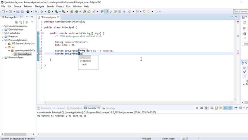Click the Open Type icon
Viewport: 248px width, 140px height.
point(84,12)
